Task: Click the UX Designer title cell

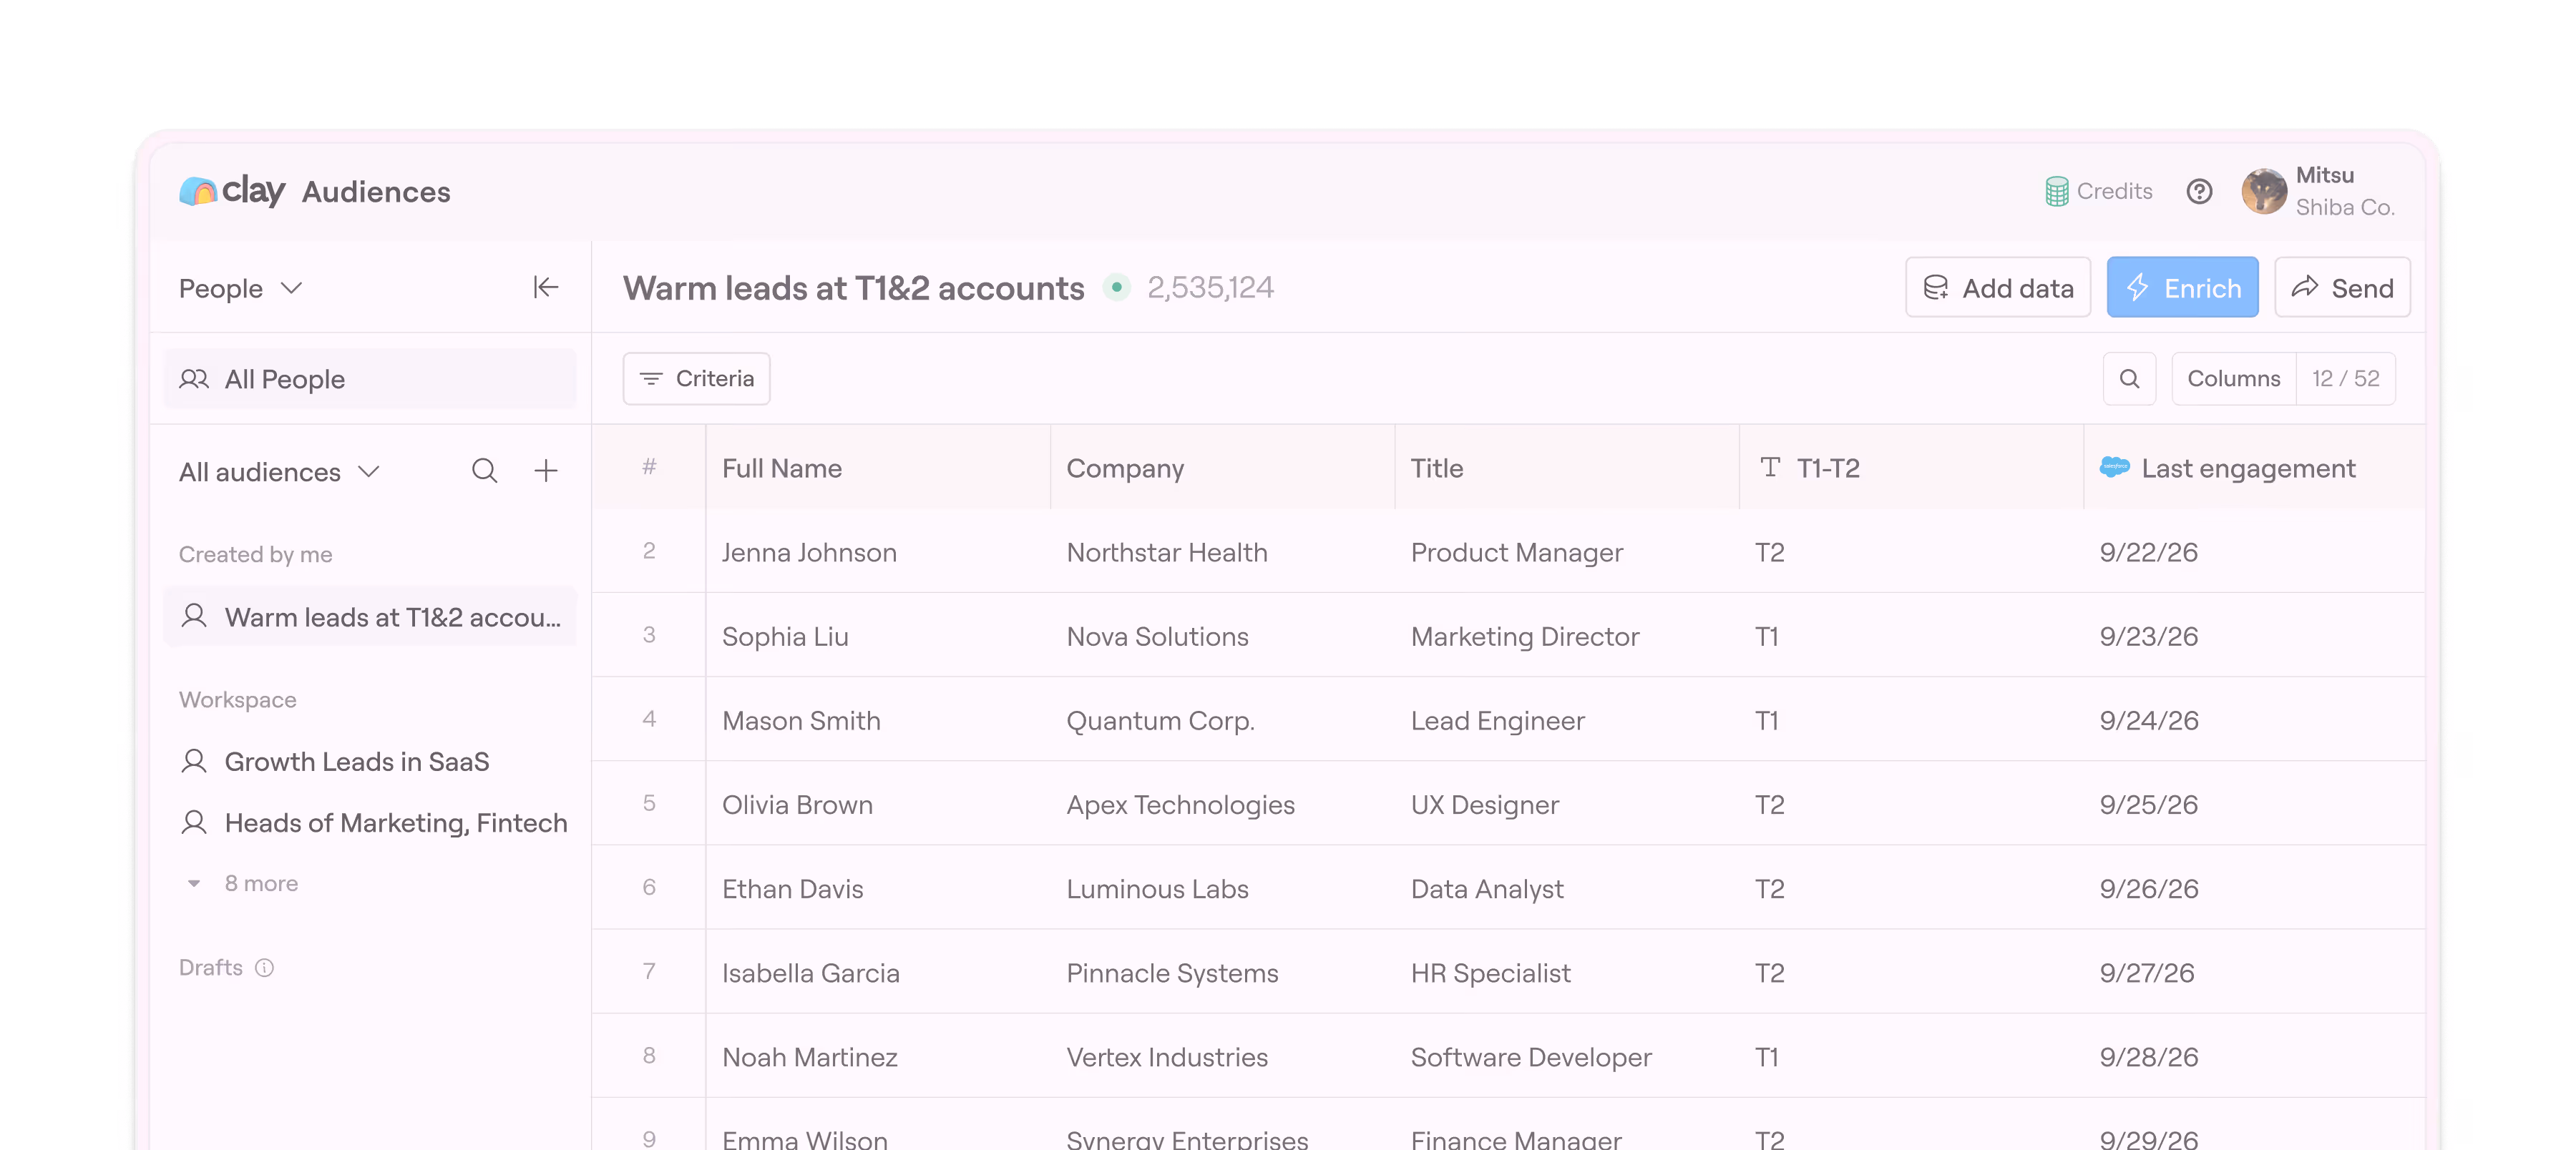Action: (x=1566, y=803)
